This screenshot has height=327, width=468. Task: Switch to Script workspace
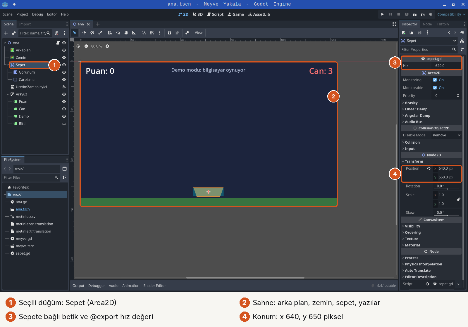[215, 14]
